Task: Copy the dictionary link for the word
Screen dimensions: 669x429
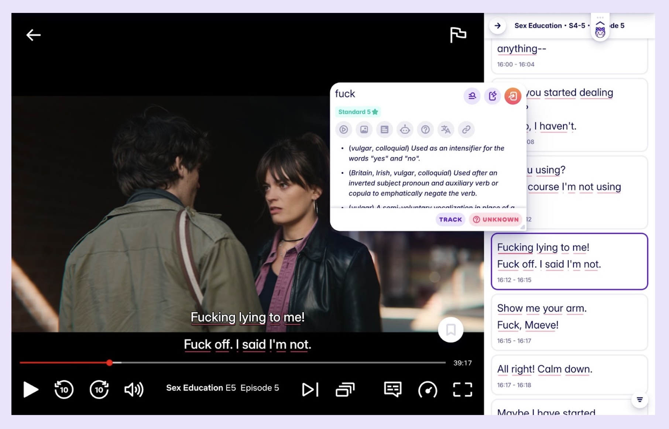Action: click(x=466, y=130)
